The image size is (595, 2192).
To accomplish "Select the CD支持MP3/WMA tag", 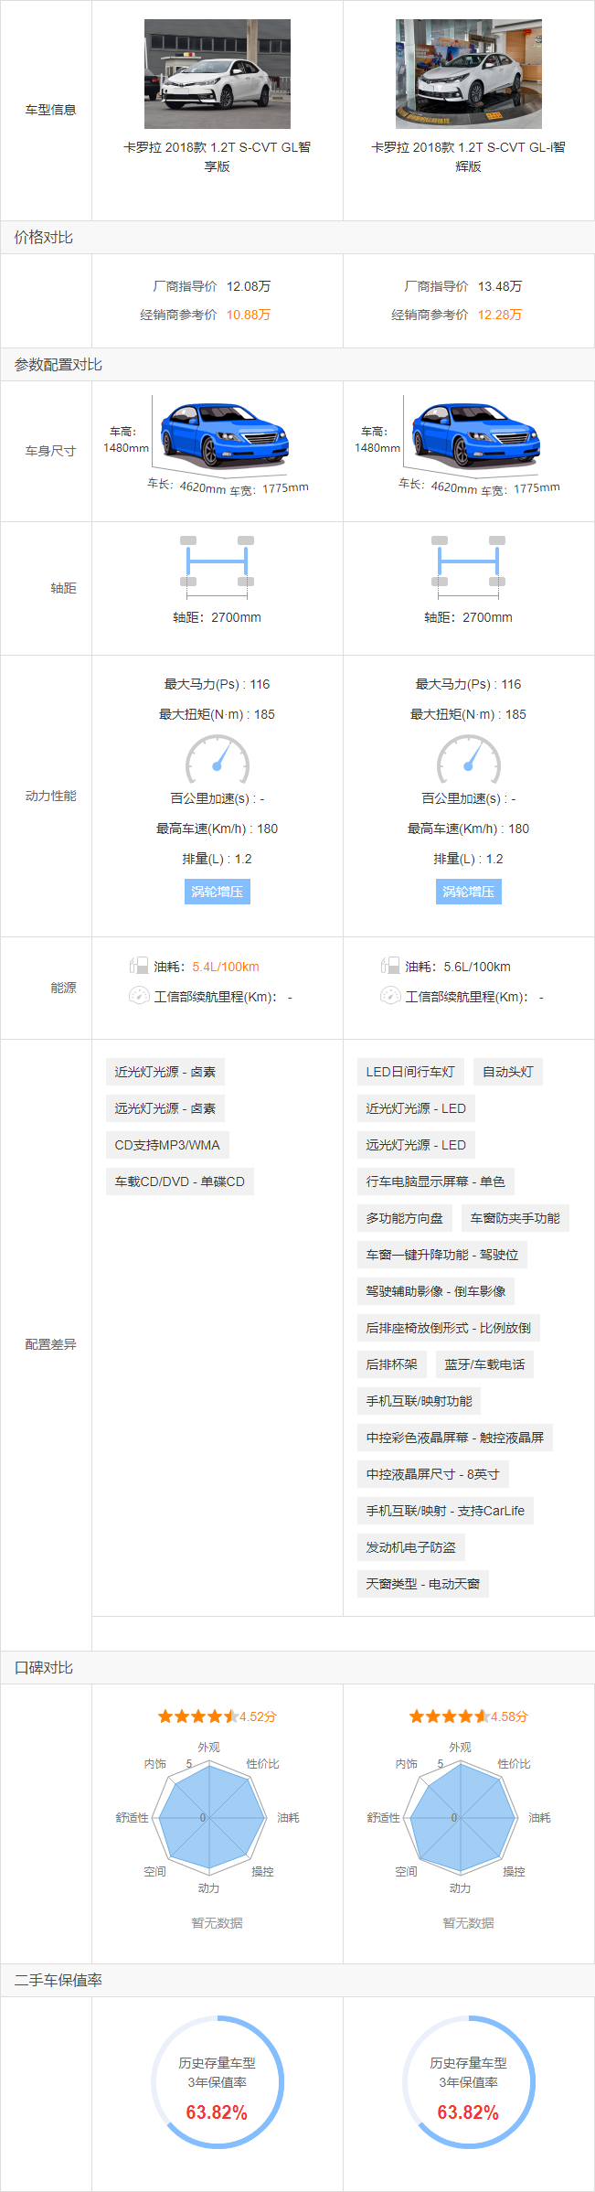I will (x=167, y=1145).
